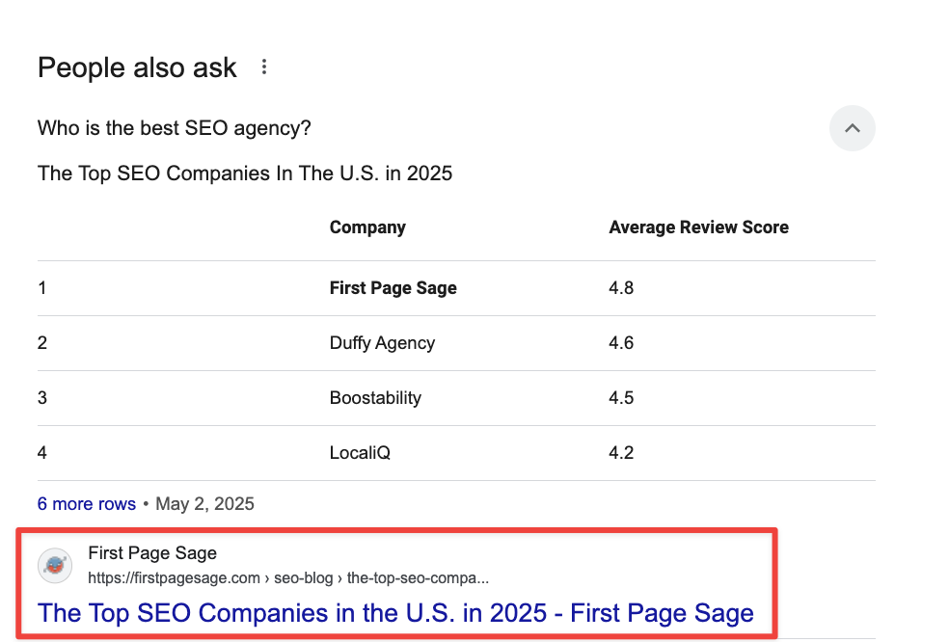Click the 4.6 review score value
Screen dimensions: 949x642
(621, 343)
